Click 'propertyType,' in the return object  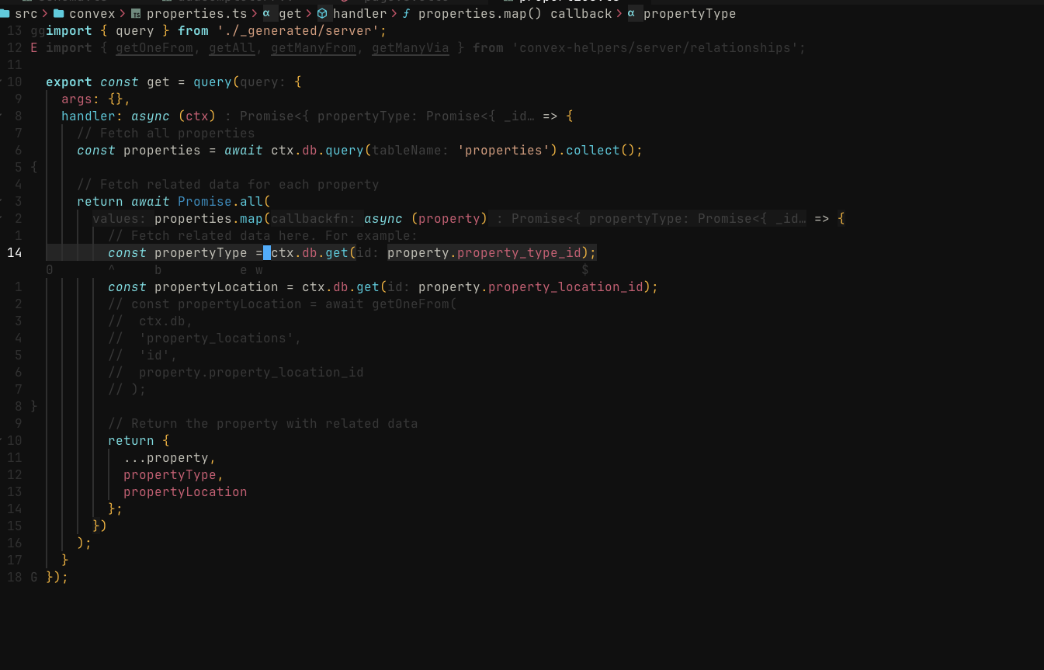(x=174, y=475)
